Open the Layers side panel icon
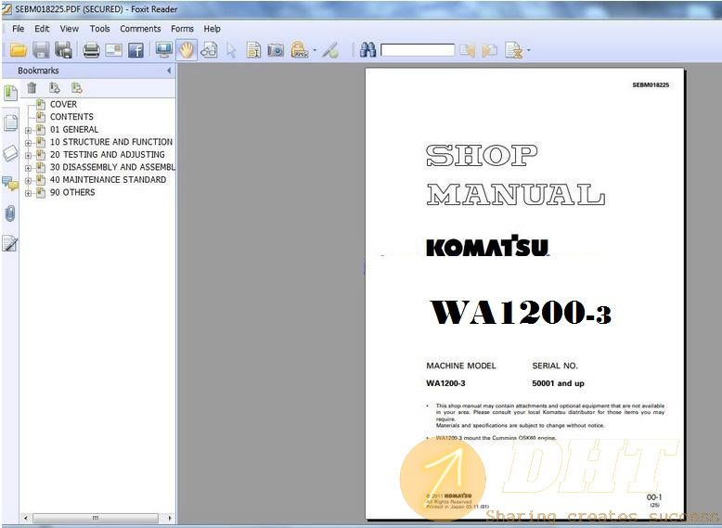 10,153
